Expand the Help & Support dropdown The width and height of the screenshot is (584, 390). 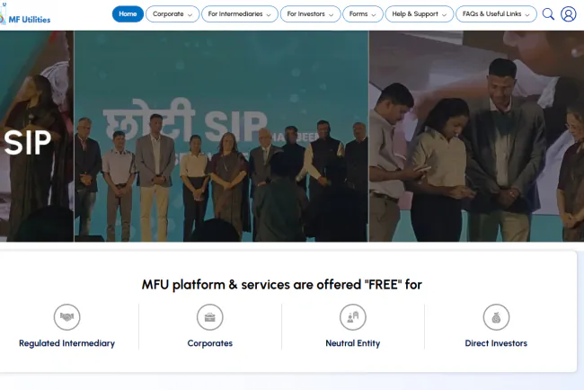420,14
